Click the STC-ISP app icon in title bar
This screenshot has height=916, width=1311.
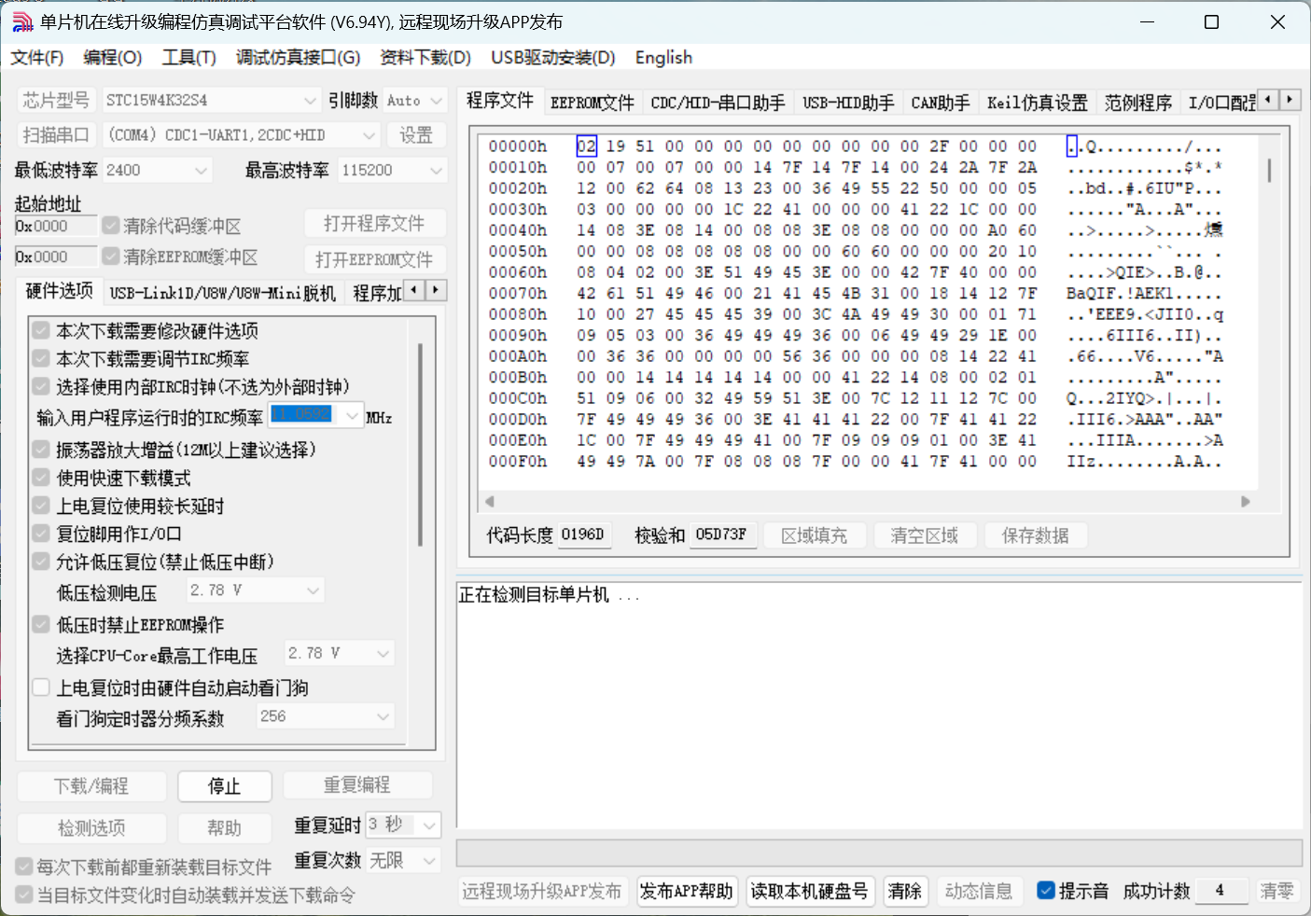pos(22,22)
